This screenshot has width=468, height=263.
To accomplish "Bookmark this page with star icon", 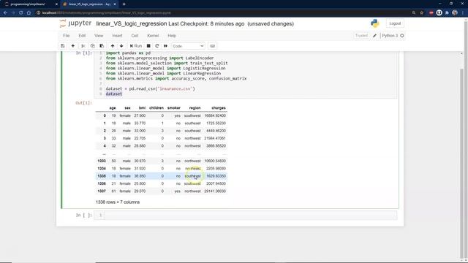I will pyautogui.click(x=421, y=13).
